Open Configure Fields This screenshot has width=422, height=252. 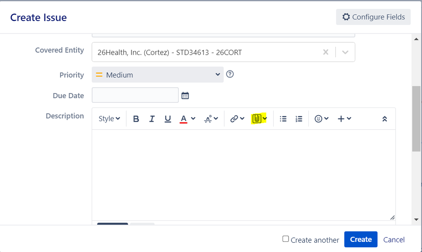click(373, 17)
